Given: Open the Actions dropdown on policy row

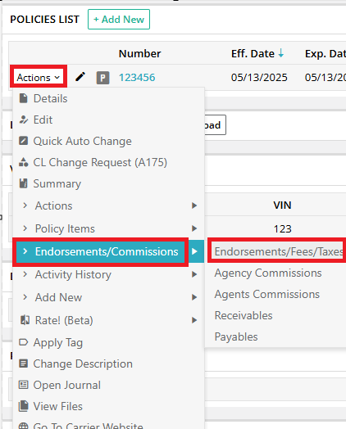Looking at the screenshot, I should pos(38,78).
